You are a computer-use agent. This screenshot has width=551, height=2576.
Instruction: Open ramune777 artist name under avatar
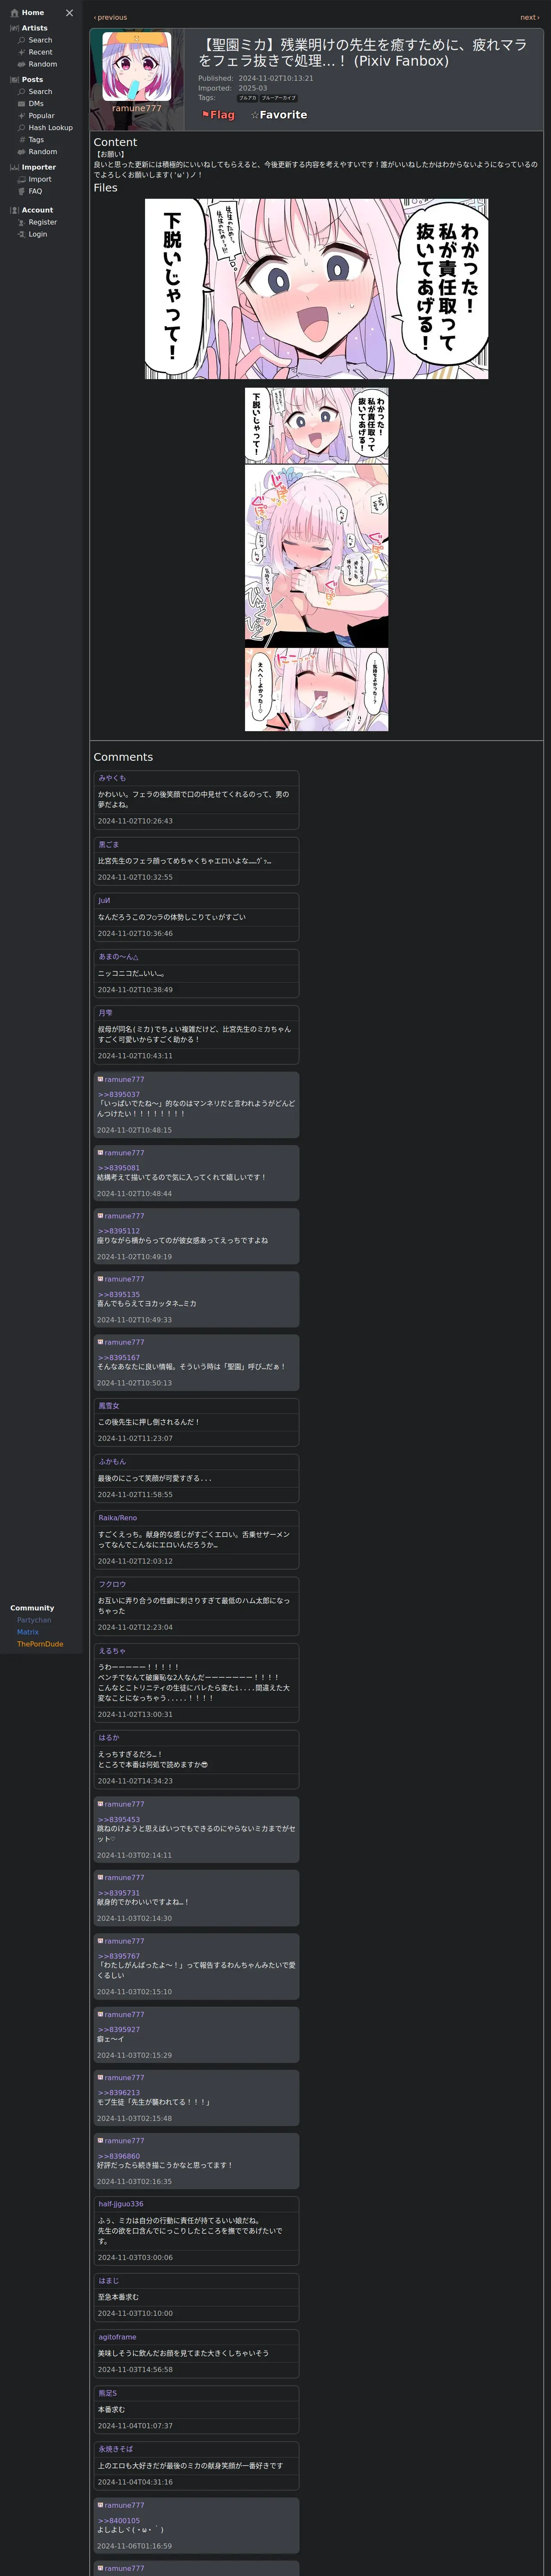pos(137,108)
